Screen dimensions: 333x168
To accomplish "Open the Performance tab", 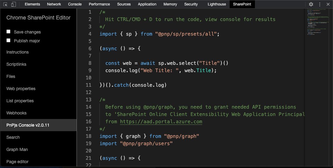I will point(99,4).
